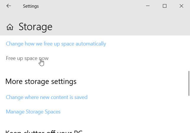The image size is (190, 133).
Task: Click the Keep clutter off your PC heading
Action: (44, 132)
